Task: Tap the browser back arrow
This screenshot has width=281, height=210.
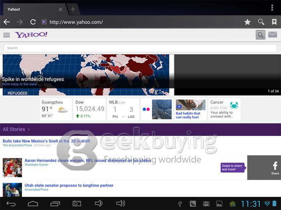Action: tap(7, 22)
